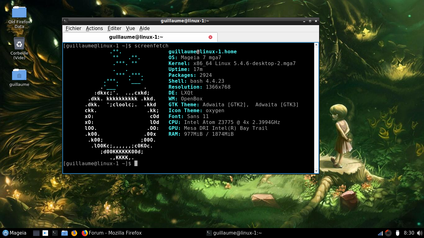Click the 'GTK Theme: Adwaita' line
Viewport: 424px width, 238px height.
[x=234, y=105]
